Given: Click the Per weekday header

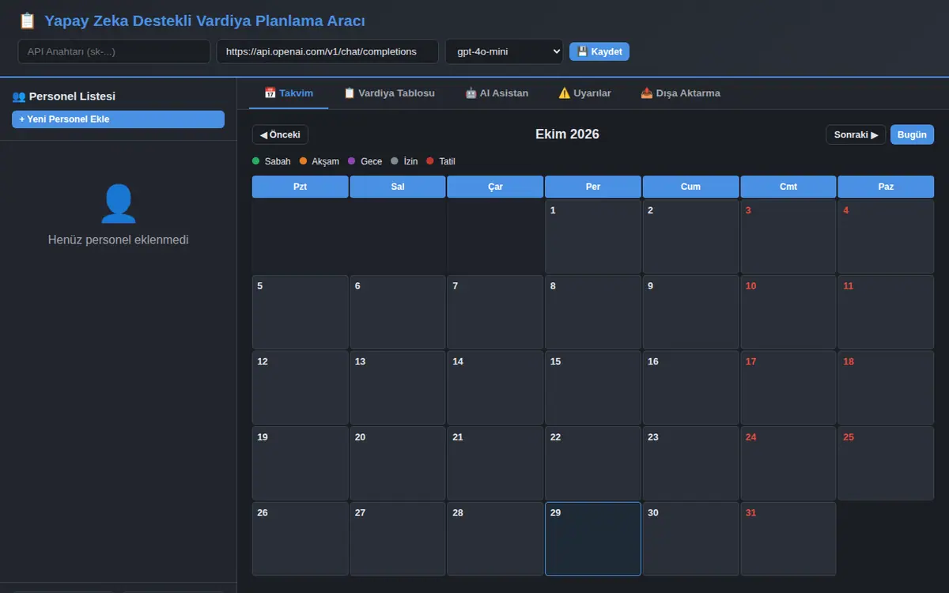Looking at the screenshot, I should 593,187.
